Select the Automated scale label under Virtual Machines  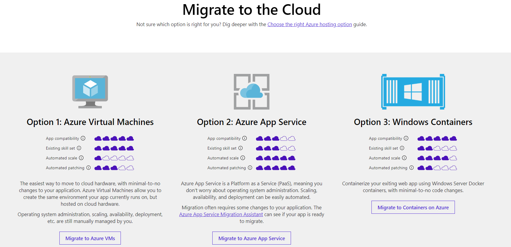click(61, 158)
